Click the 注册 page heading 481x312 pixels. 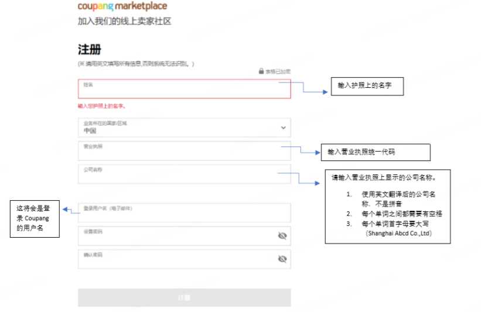(90, 49)
